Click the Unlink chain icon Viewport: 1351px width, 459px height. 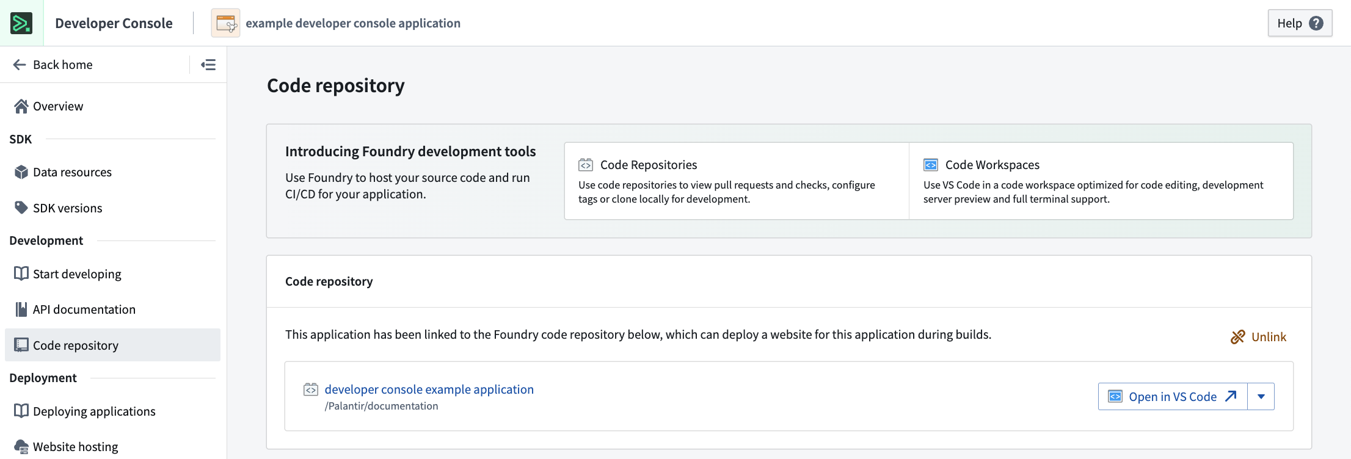point(1238,337)
